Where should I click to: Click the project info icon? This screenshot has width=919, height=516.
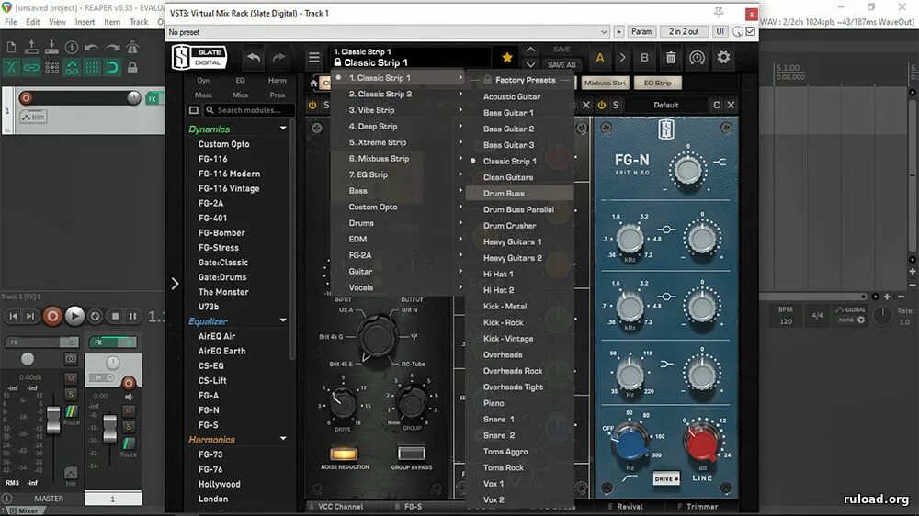click(x=71, y=47)
